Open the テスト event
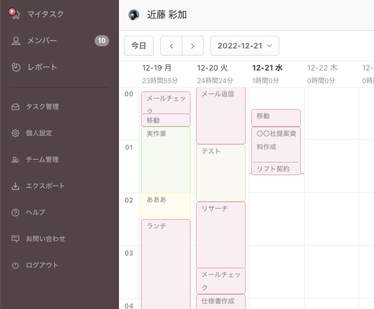Screen dimensions: 374x309 click(x=221, y=173)
